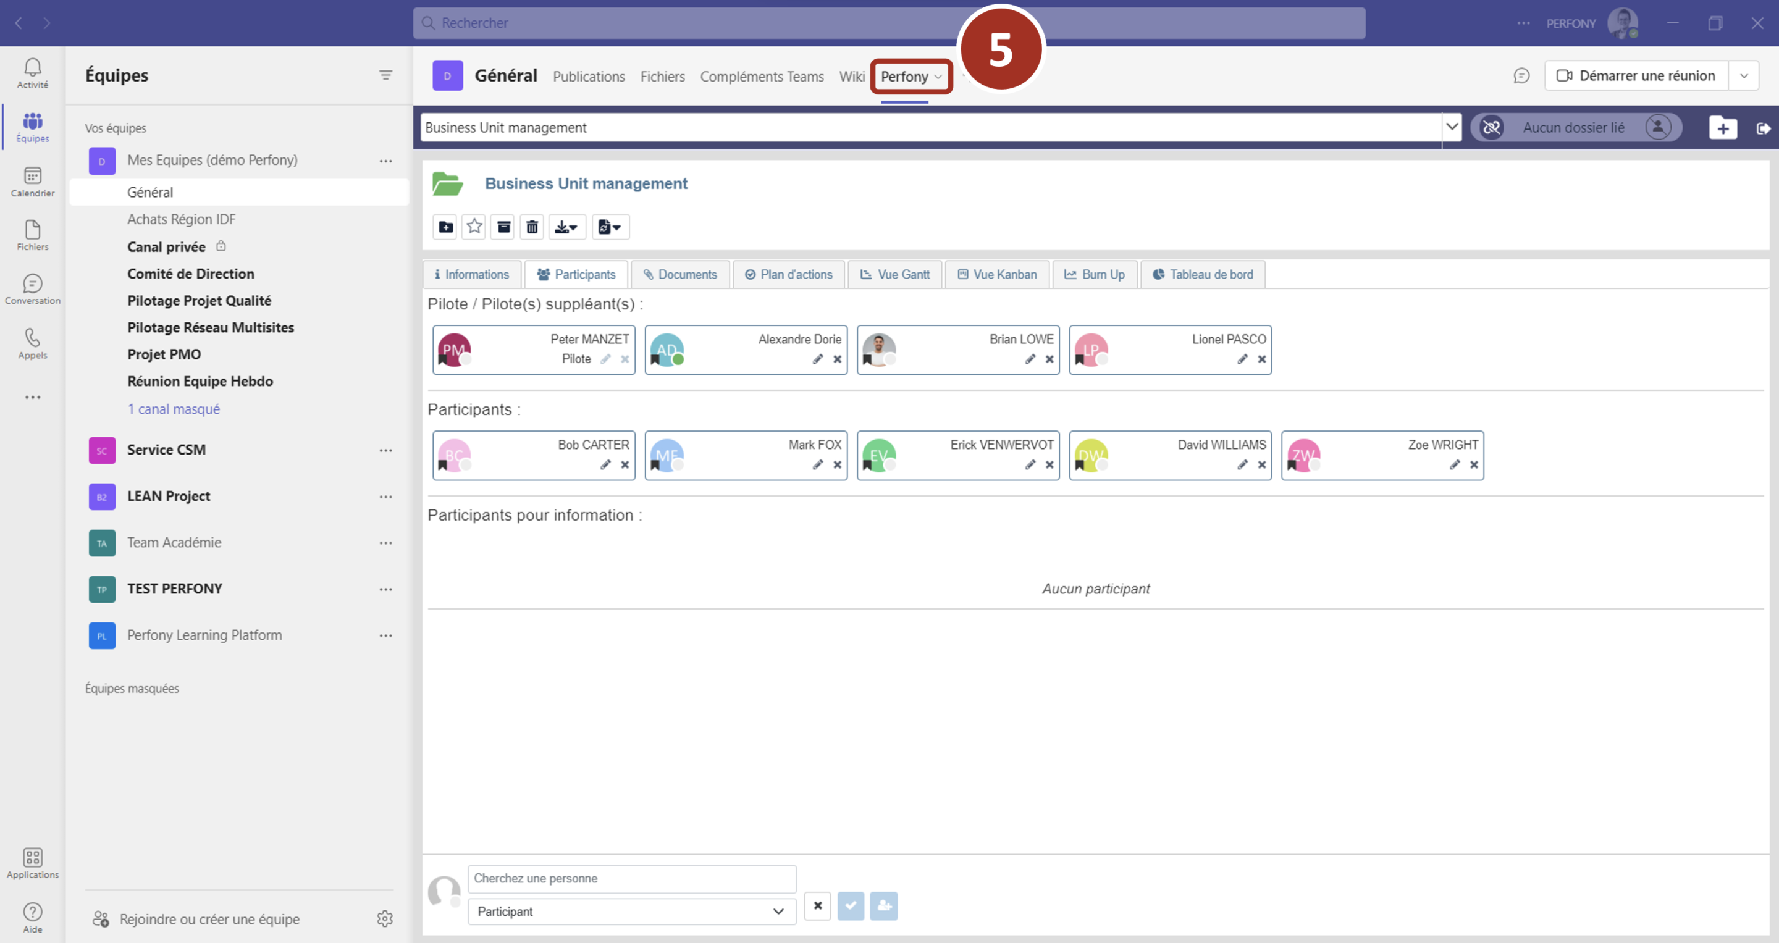Toggle the Équipes filter icon
1779x943 pixels.
point(385,75)
